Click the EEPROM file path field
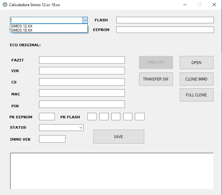Viewport: 222px width, 195px height. point(165,30)
